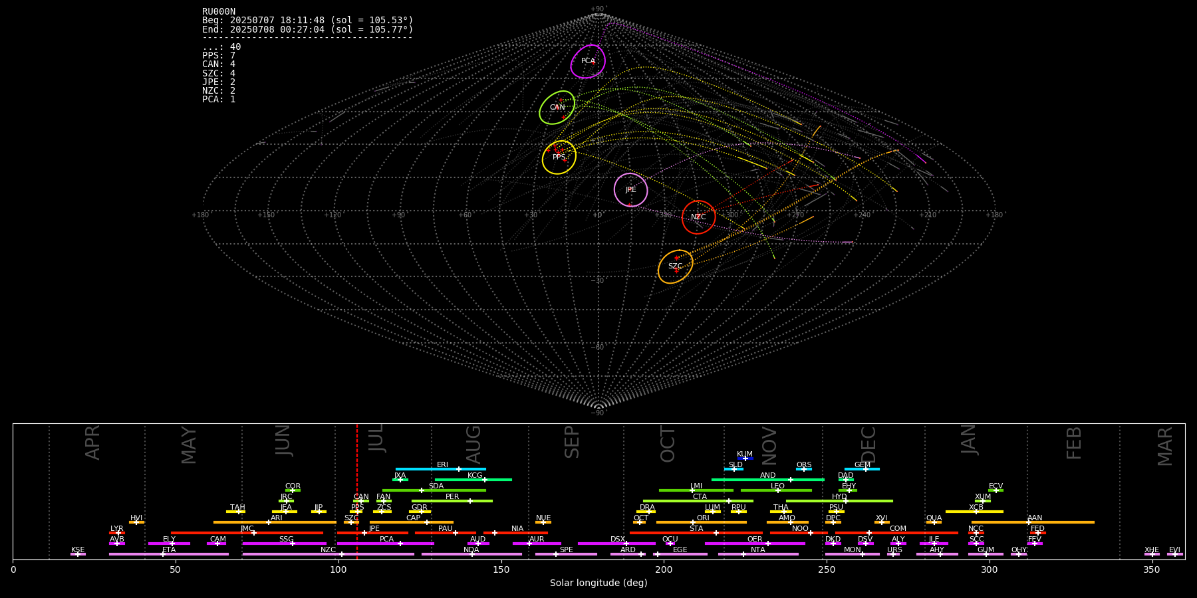1197x598 pixels.
Task: Click the pink NTA shower bar
Action: point(758,554)
